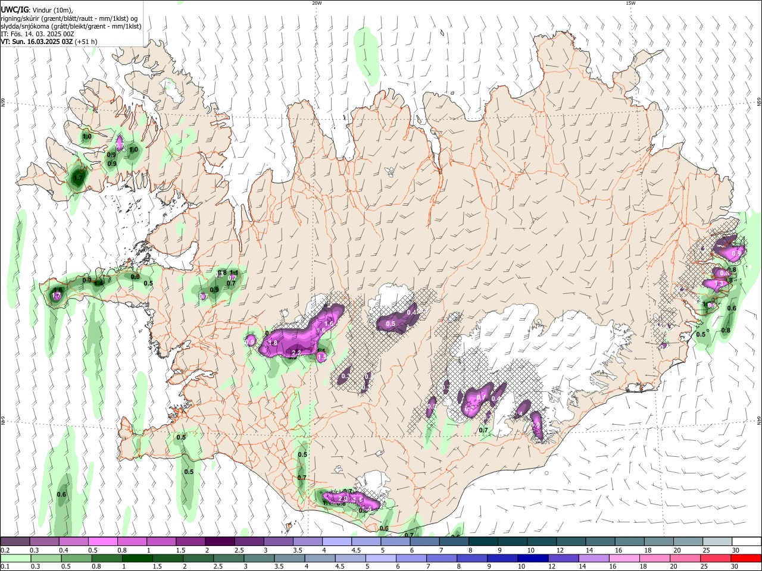This screenshot has width=762, height=571.
Task: Click the 'IT: Fös. 14. 03. 2025 00Z' line
Action: [37, 34]
